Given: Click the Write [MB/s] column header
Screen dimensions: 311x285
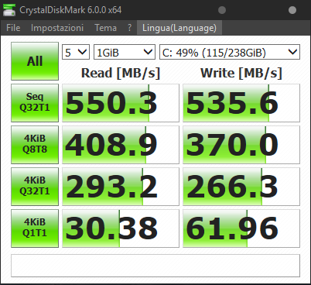Looking at the screenshot, I should [241, 73].
